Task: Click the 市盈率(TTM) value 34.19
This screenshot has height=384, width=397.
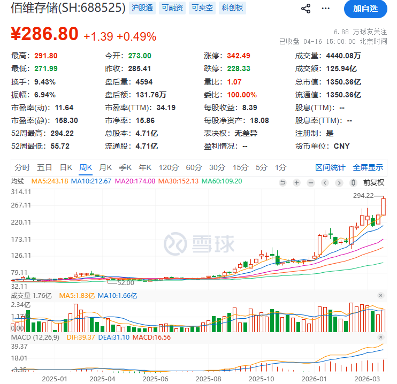Action: click(x=166, y=107)
